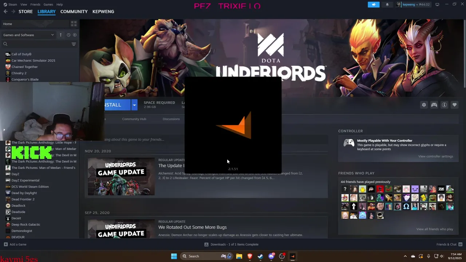Open Downloads status in bottom bar
Viewport: 466px width, 262px height.
click(x=231, y=245)
